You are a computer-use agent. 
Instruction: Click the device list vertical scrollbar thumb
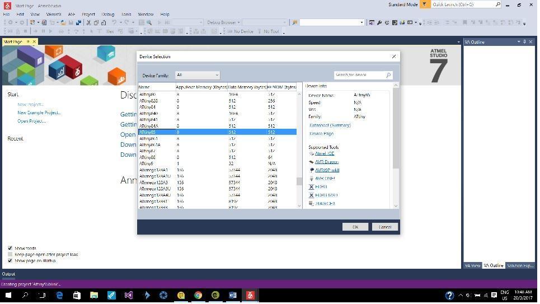[x=299, y=181]
